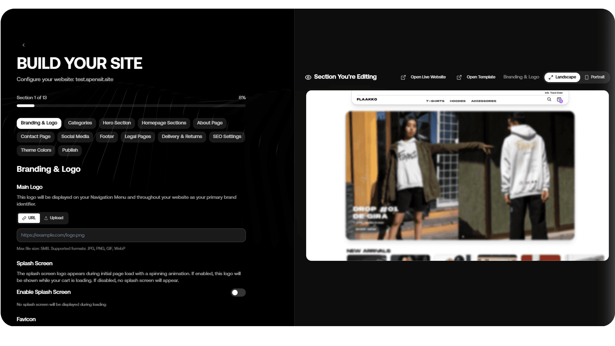Go to the Hero Section tab

[117, 123]
